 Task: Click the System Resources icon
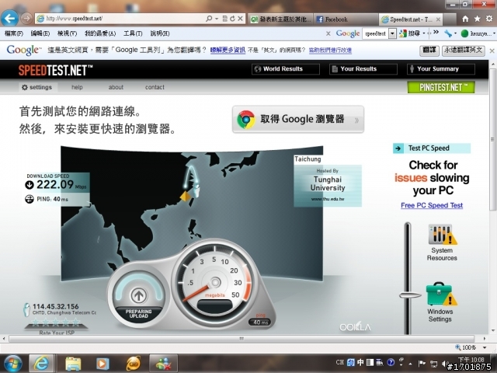coord(442,235)
